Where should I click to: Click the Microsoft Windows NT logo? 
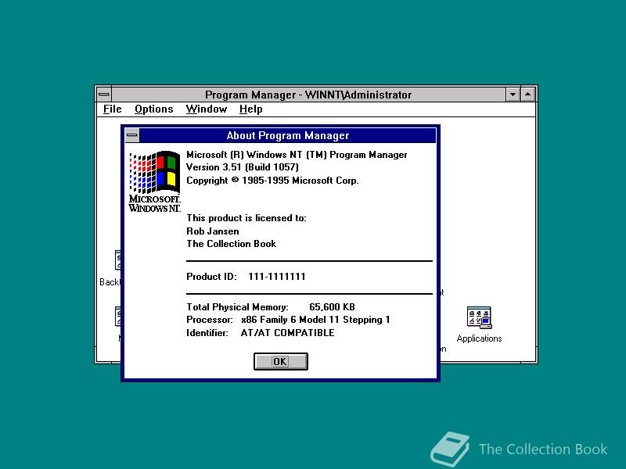154,181
